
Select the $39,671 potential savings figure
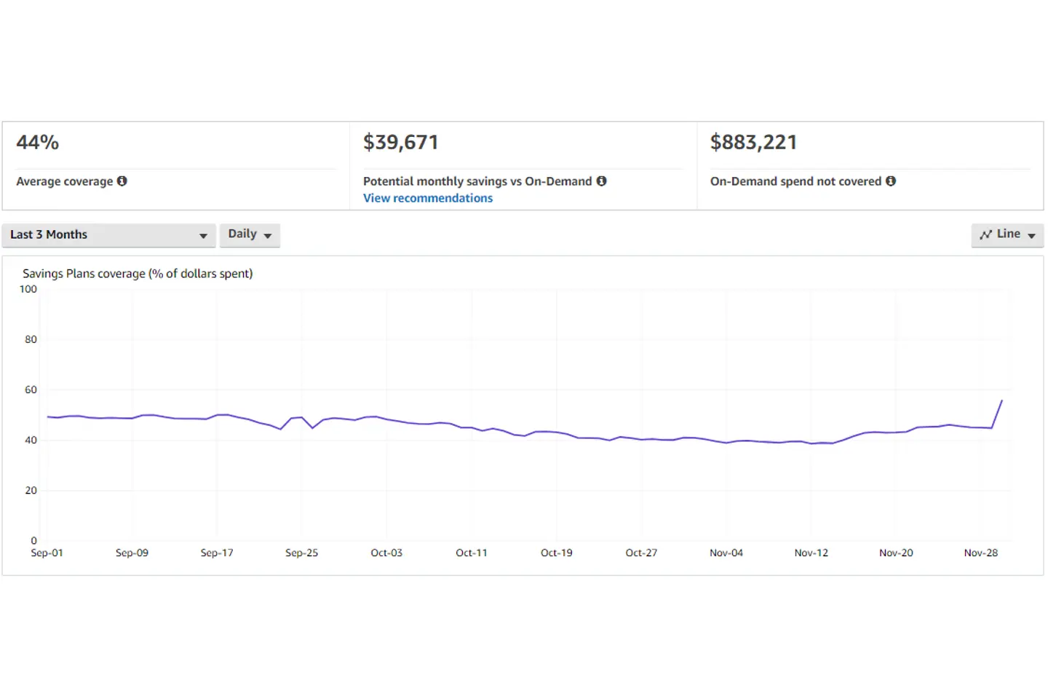400,143
